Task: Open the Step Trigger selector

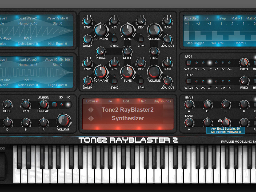Action: coord(195,43)
